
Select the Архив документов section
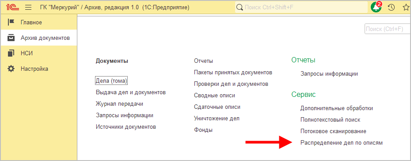38,38
